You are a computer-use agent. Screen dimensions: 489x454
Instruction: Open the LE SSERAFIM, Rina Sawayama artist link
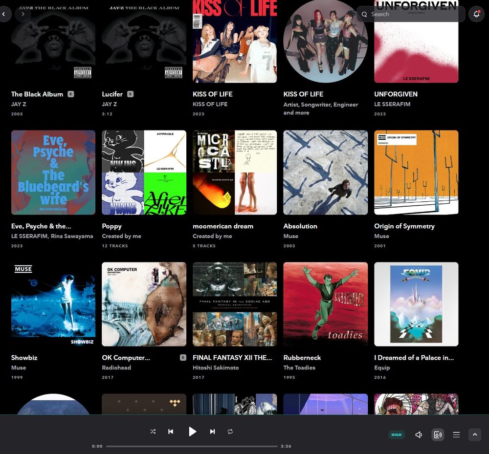(52, 236)
